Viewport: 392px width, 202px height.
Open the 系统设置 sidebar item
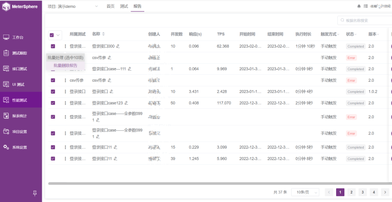pyautogui.click(x=21, y=147)
